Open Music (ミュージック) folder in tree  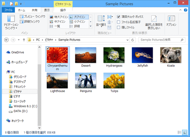pos(17,101)
